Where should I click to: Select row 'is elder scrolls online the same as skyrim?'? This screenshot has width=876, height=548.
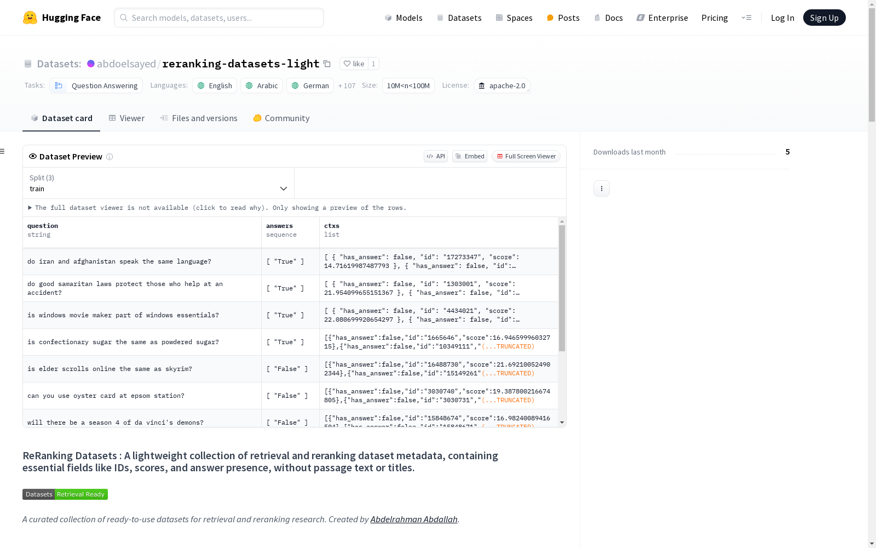(x=291, y=369)
